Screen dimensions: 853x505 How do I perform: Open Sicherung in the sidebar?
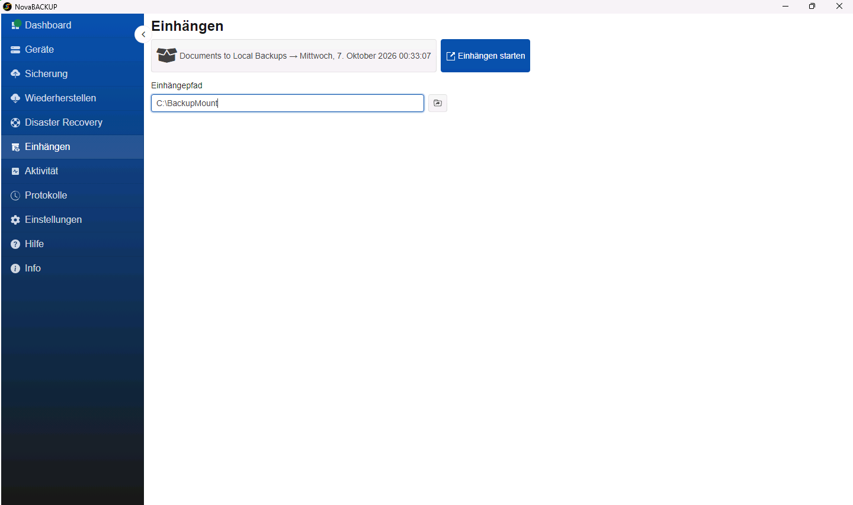pos(72,74)
